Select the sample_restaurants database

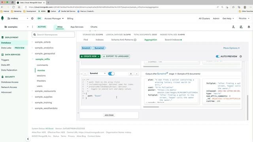pyautogui.click(x=45, y=91)
